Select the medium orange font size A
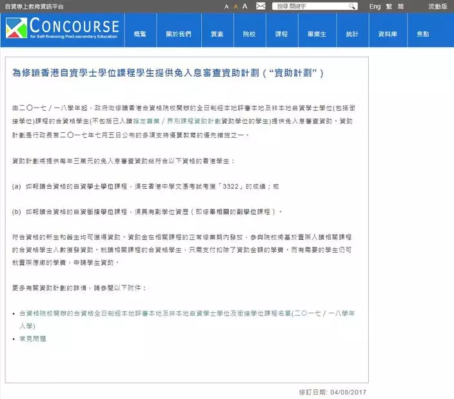The width and height of the screenshot is (454, 399). [x=235, y=6]
